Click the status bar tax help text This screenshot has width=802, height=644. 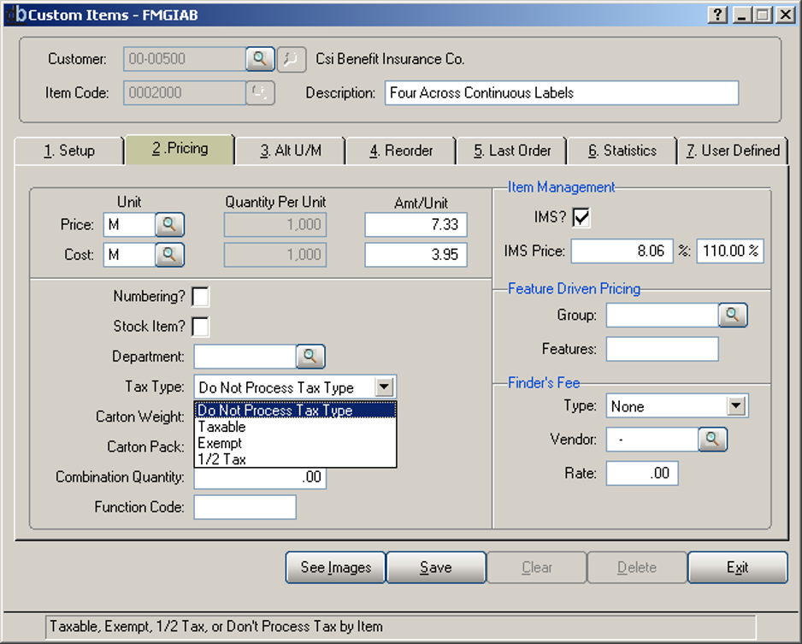pos(216,626)
